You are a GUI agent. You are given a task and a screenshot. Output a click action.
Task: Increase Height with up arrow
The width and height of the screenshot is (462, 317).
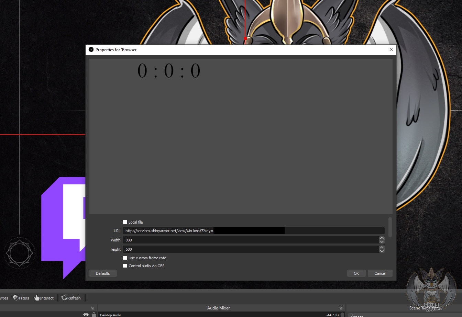pos(382,247)
